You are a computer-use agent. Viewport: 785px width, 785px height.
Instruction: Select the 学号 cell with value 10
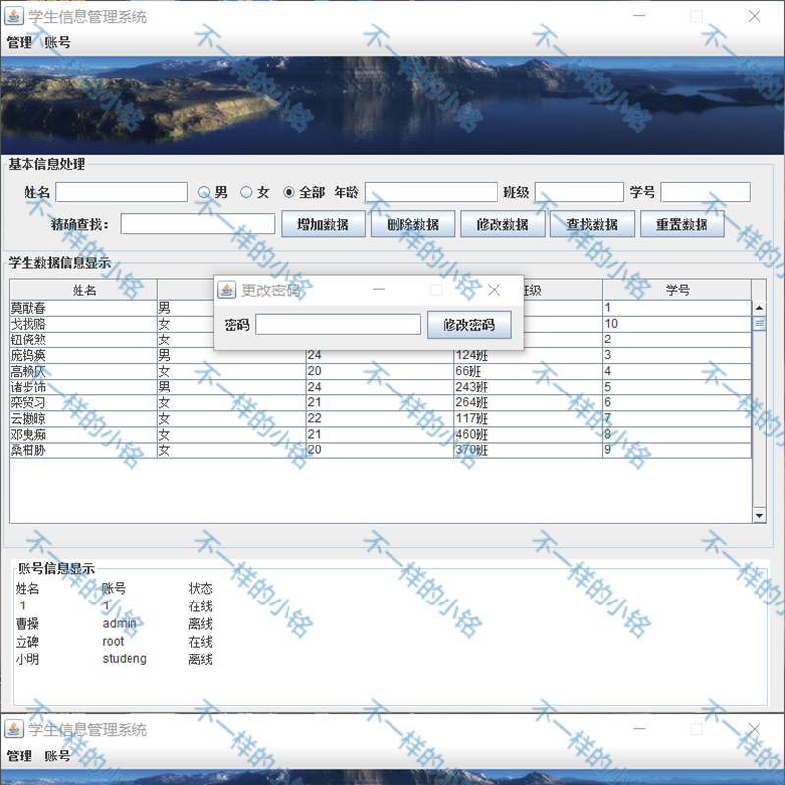tap(677, 324)
